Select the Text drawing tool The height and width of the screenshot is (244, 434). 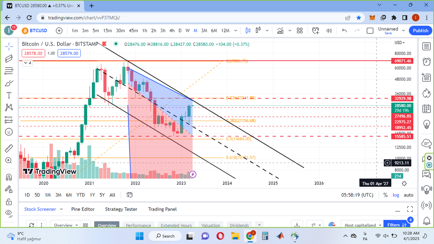click(9, 95)
